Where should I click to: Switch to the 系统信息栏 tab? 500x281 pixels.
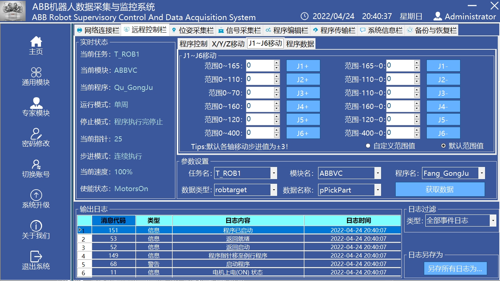[381, 30]
